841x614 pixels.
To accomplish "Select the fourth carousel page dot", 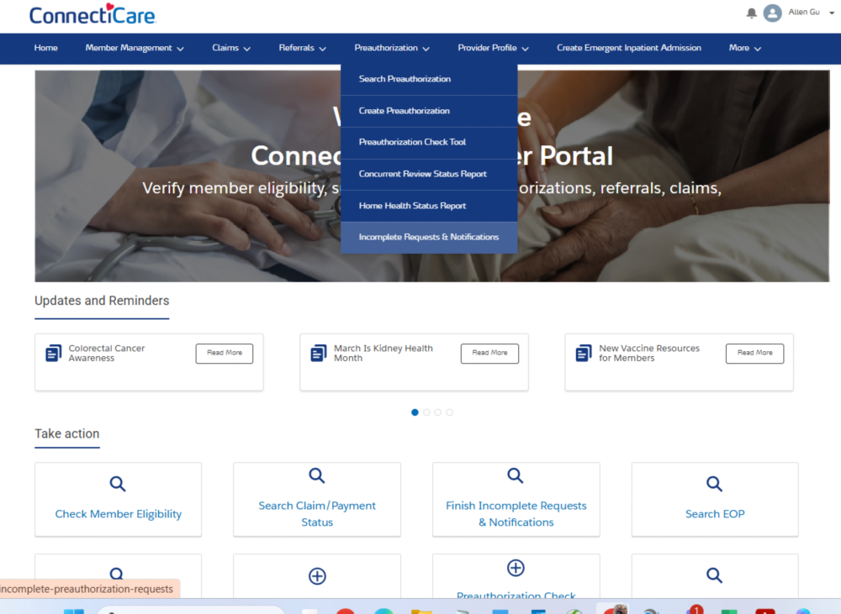I will 450,412.
